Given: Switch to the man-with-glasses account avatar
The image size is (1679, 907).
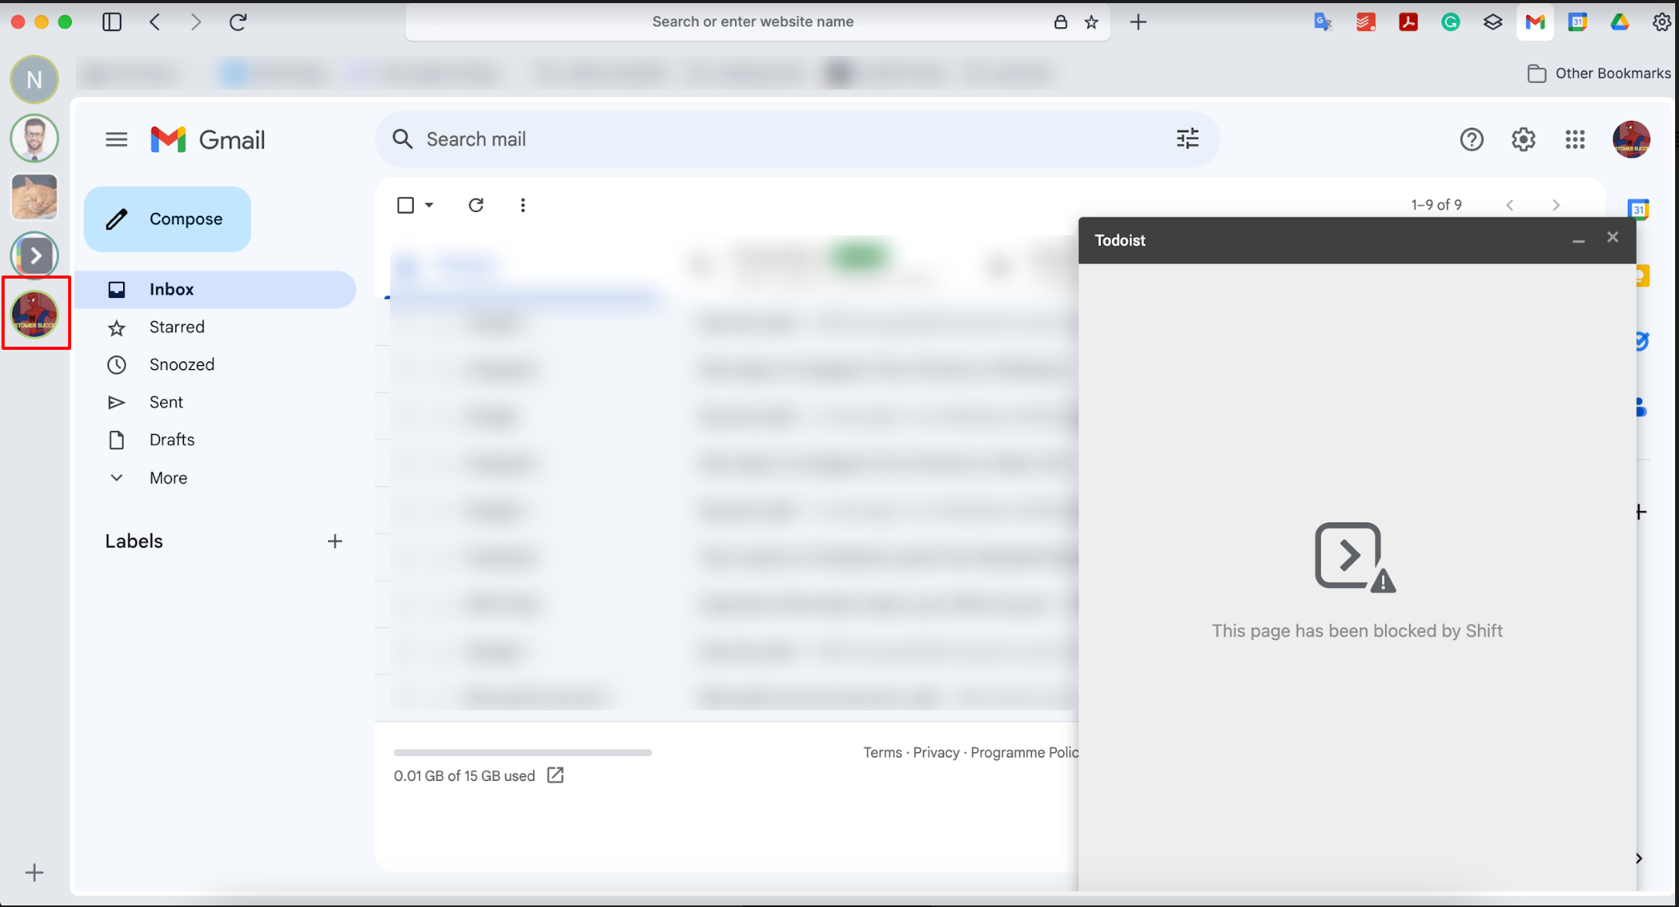Looking at the screenshot, I should click(x=34, y=139).
